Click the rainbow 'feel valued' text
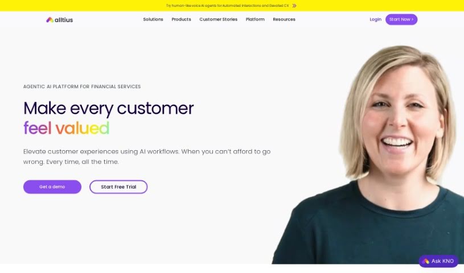The width and height of the screenshot is (464, 273). pos(66,128)
